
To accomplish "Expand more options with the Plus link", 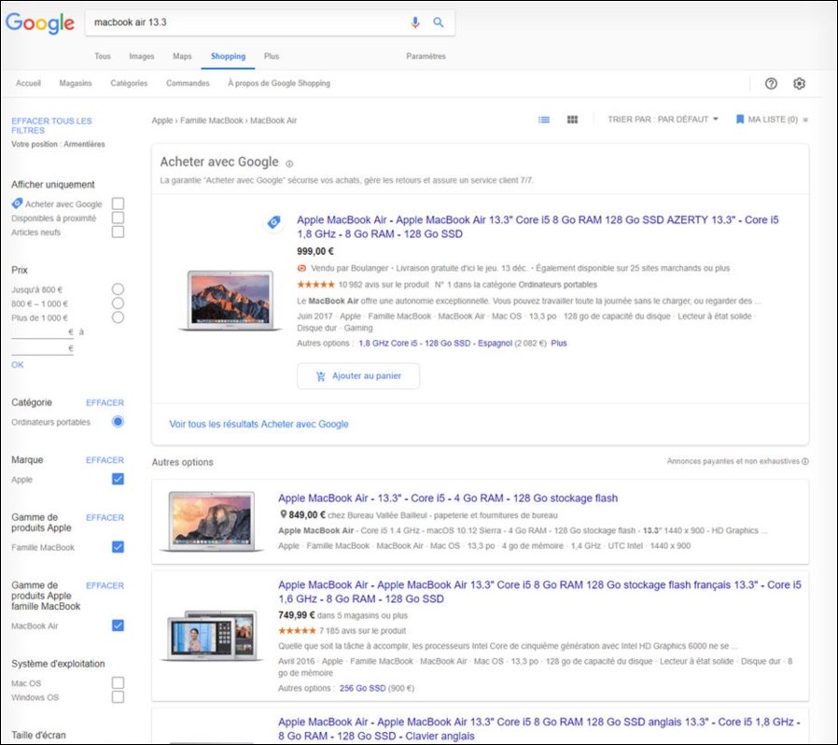I will [559, 344].
